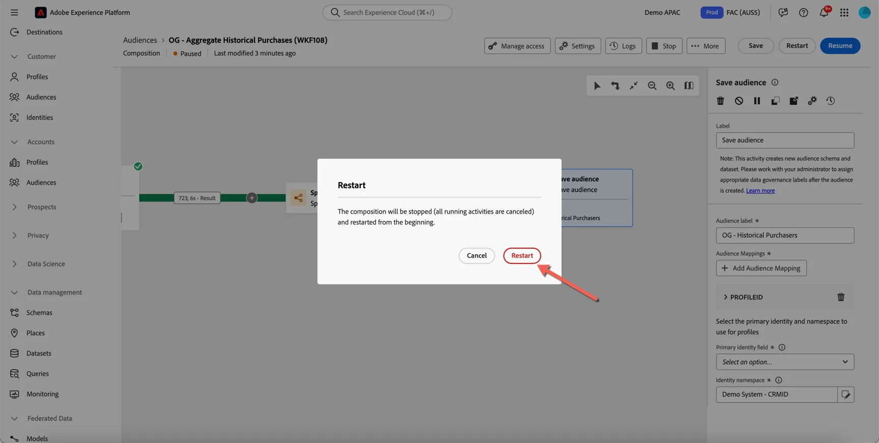The width and height of the screenshot is (879, 443).
Task: Expand the Prospects section
Action: pos(14,207)
